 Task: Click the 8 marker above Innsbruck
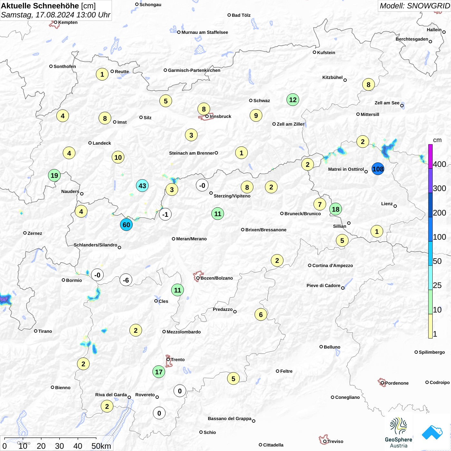(x=204, y=109)
